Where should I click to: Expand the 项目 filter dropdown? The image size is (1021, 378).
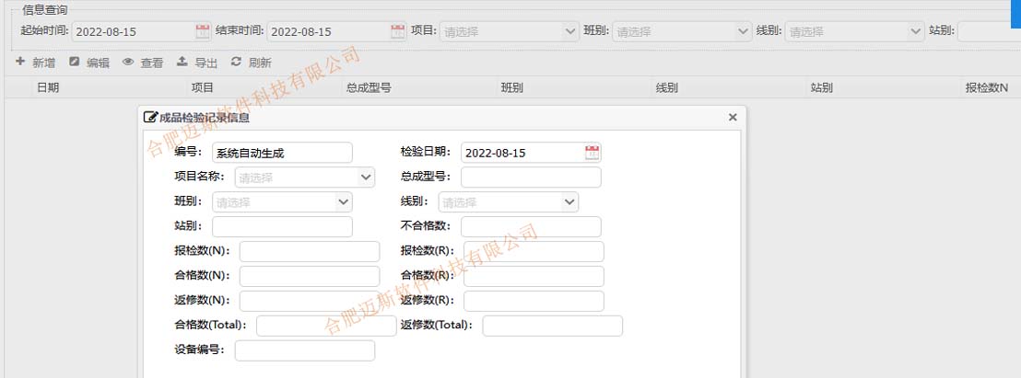click(569, 31)
